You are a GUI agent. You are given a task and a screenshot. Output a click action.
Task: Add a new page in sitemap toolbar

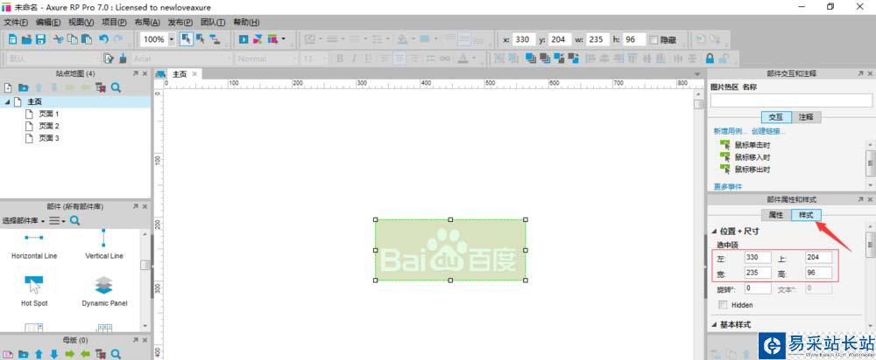pyautogui.click(x=8, y=87)
